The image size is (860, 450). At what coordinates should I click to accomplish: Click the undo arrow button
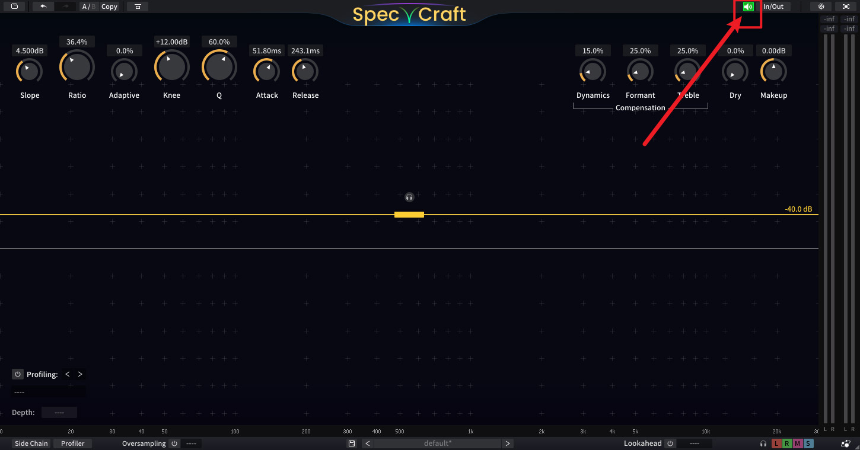tap(43, 7)
